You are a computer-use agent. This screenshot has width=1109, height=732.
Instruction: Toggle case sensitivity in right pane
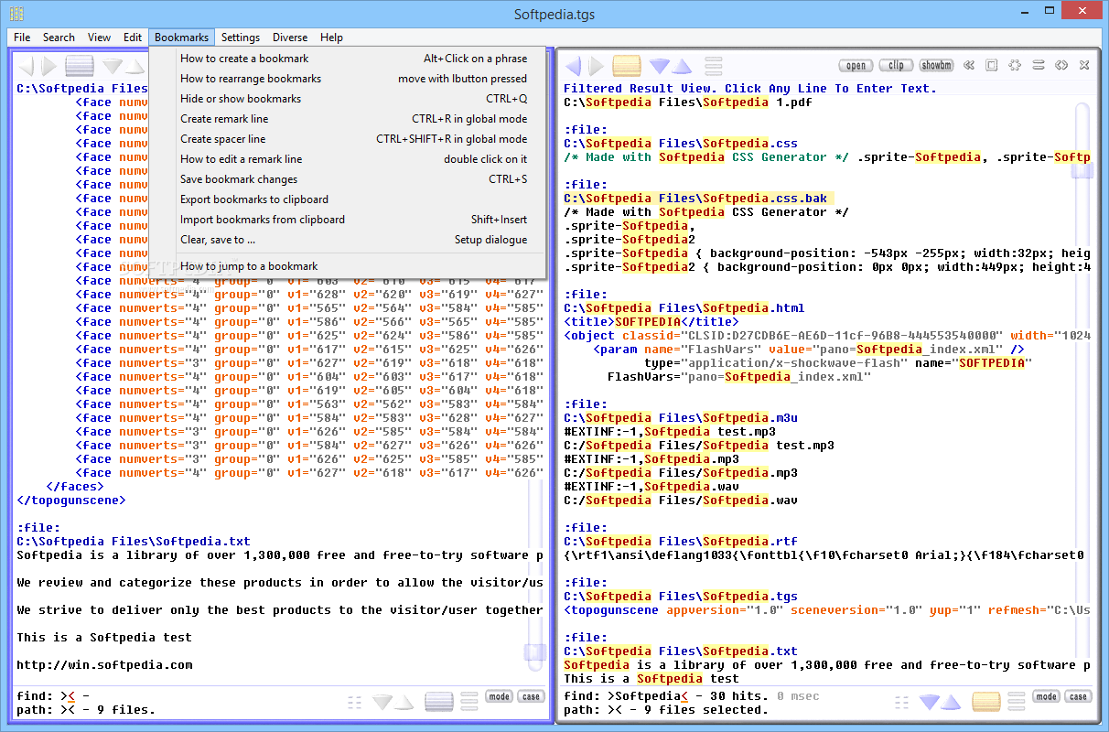(1078, 696)
